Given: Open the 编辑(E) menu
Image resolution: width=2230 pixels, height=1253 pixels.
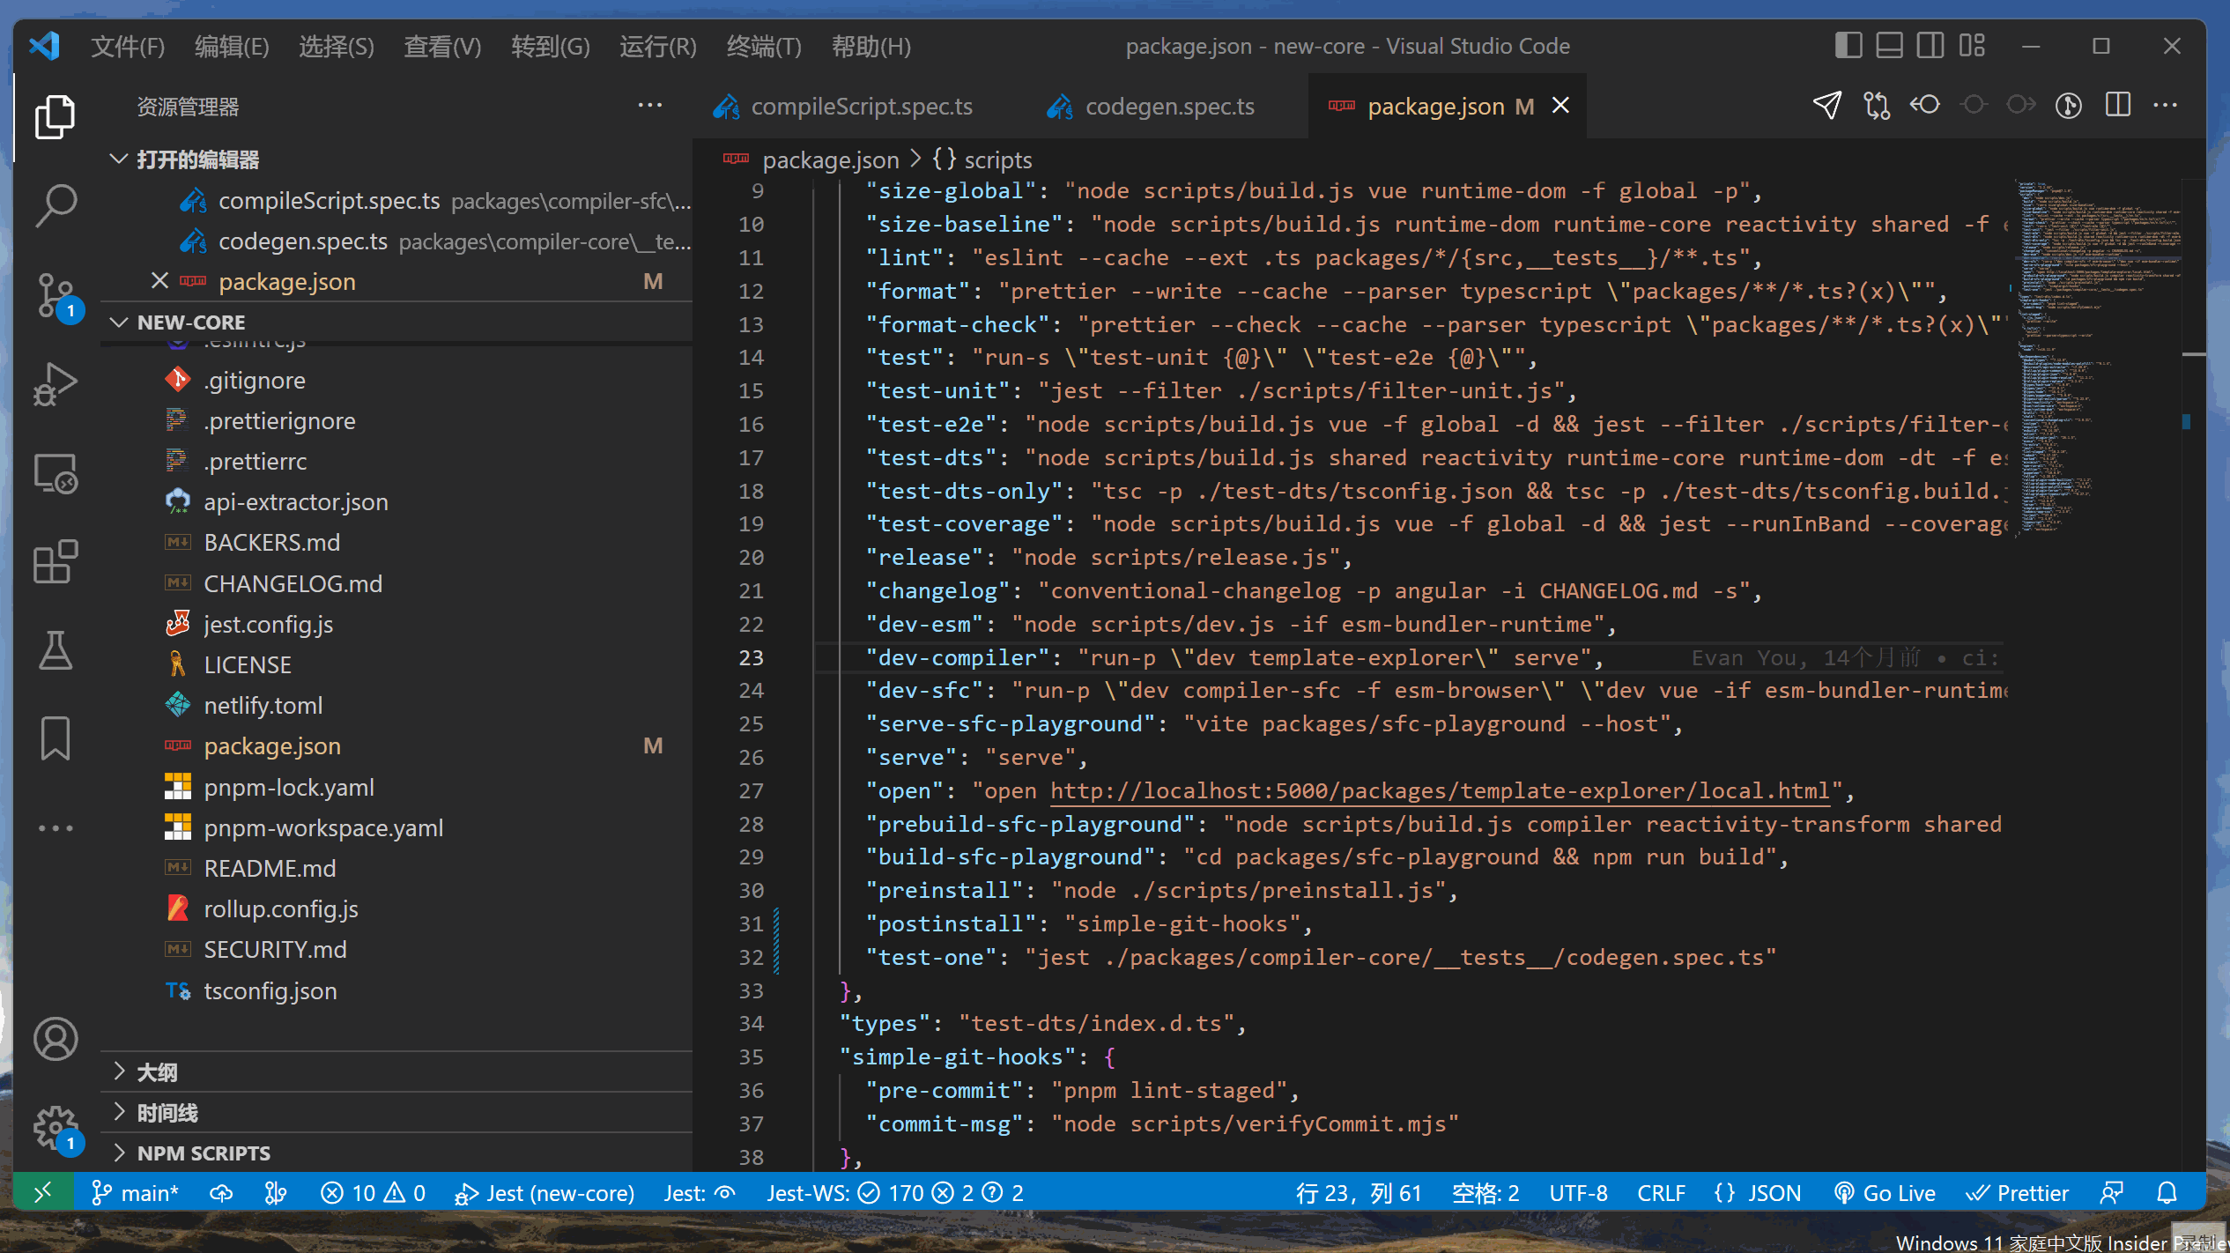Looking at the screenshot, I should point(232,46).
